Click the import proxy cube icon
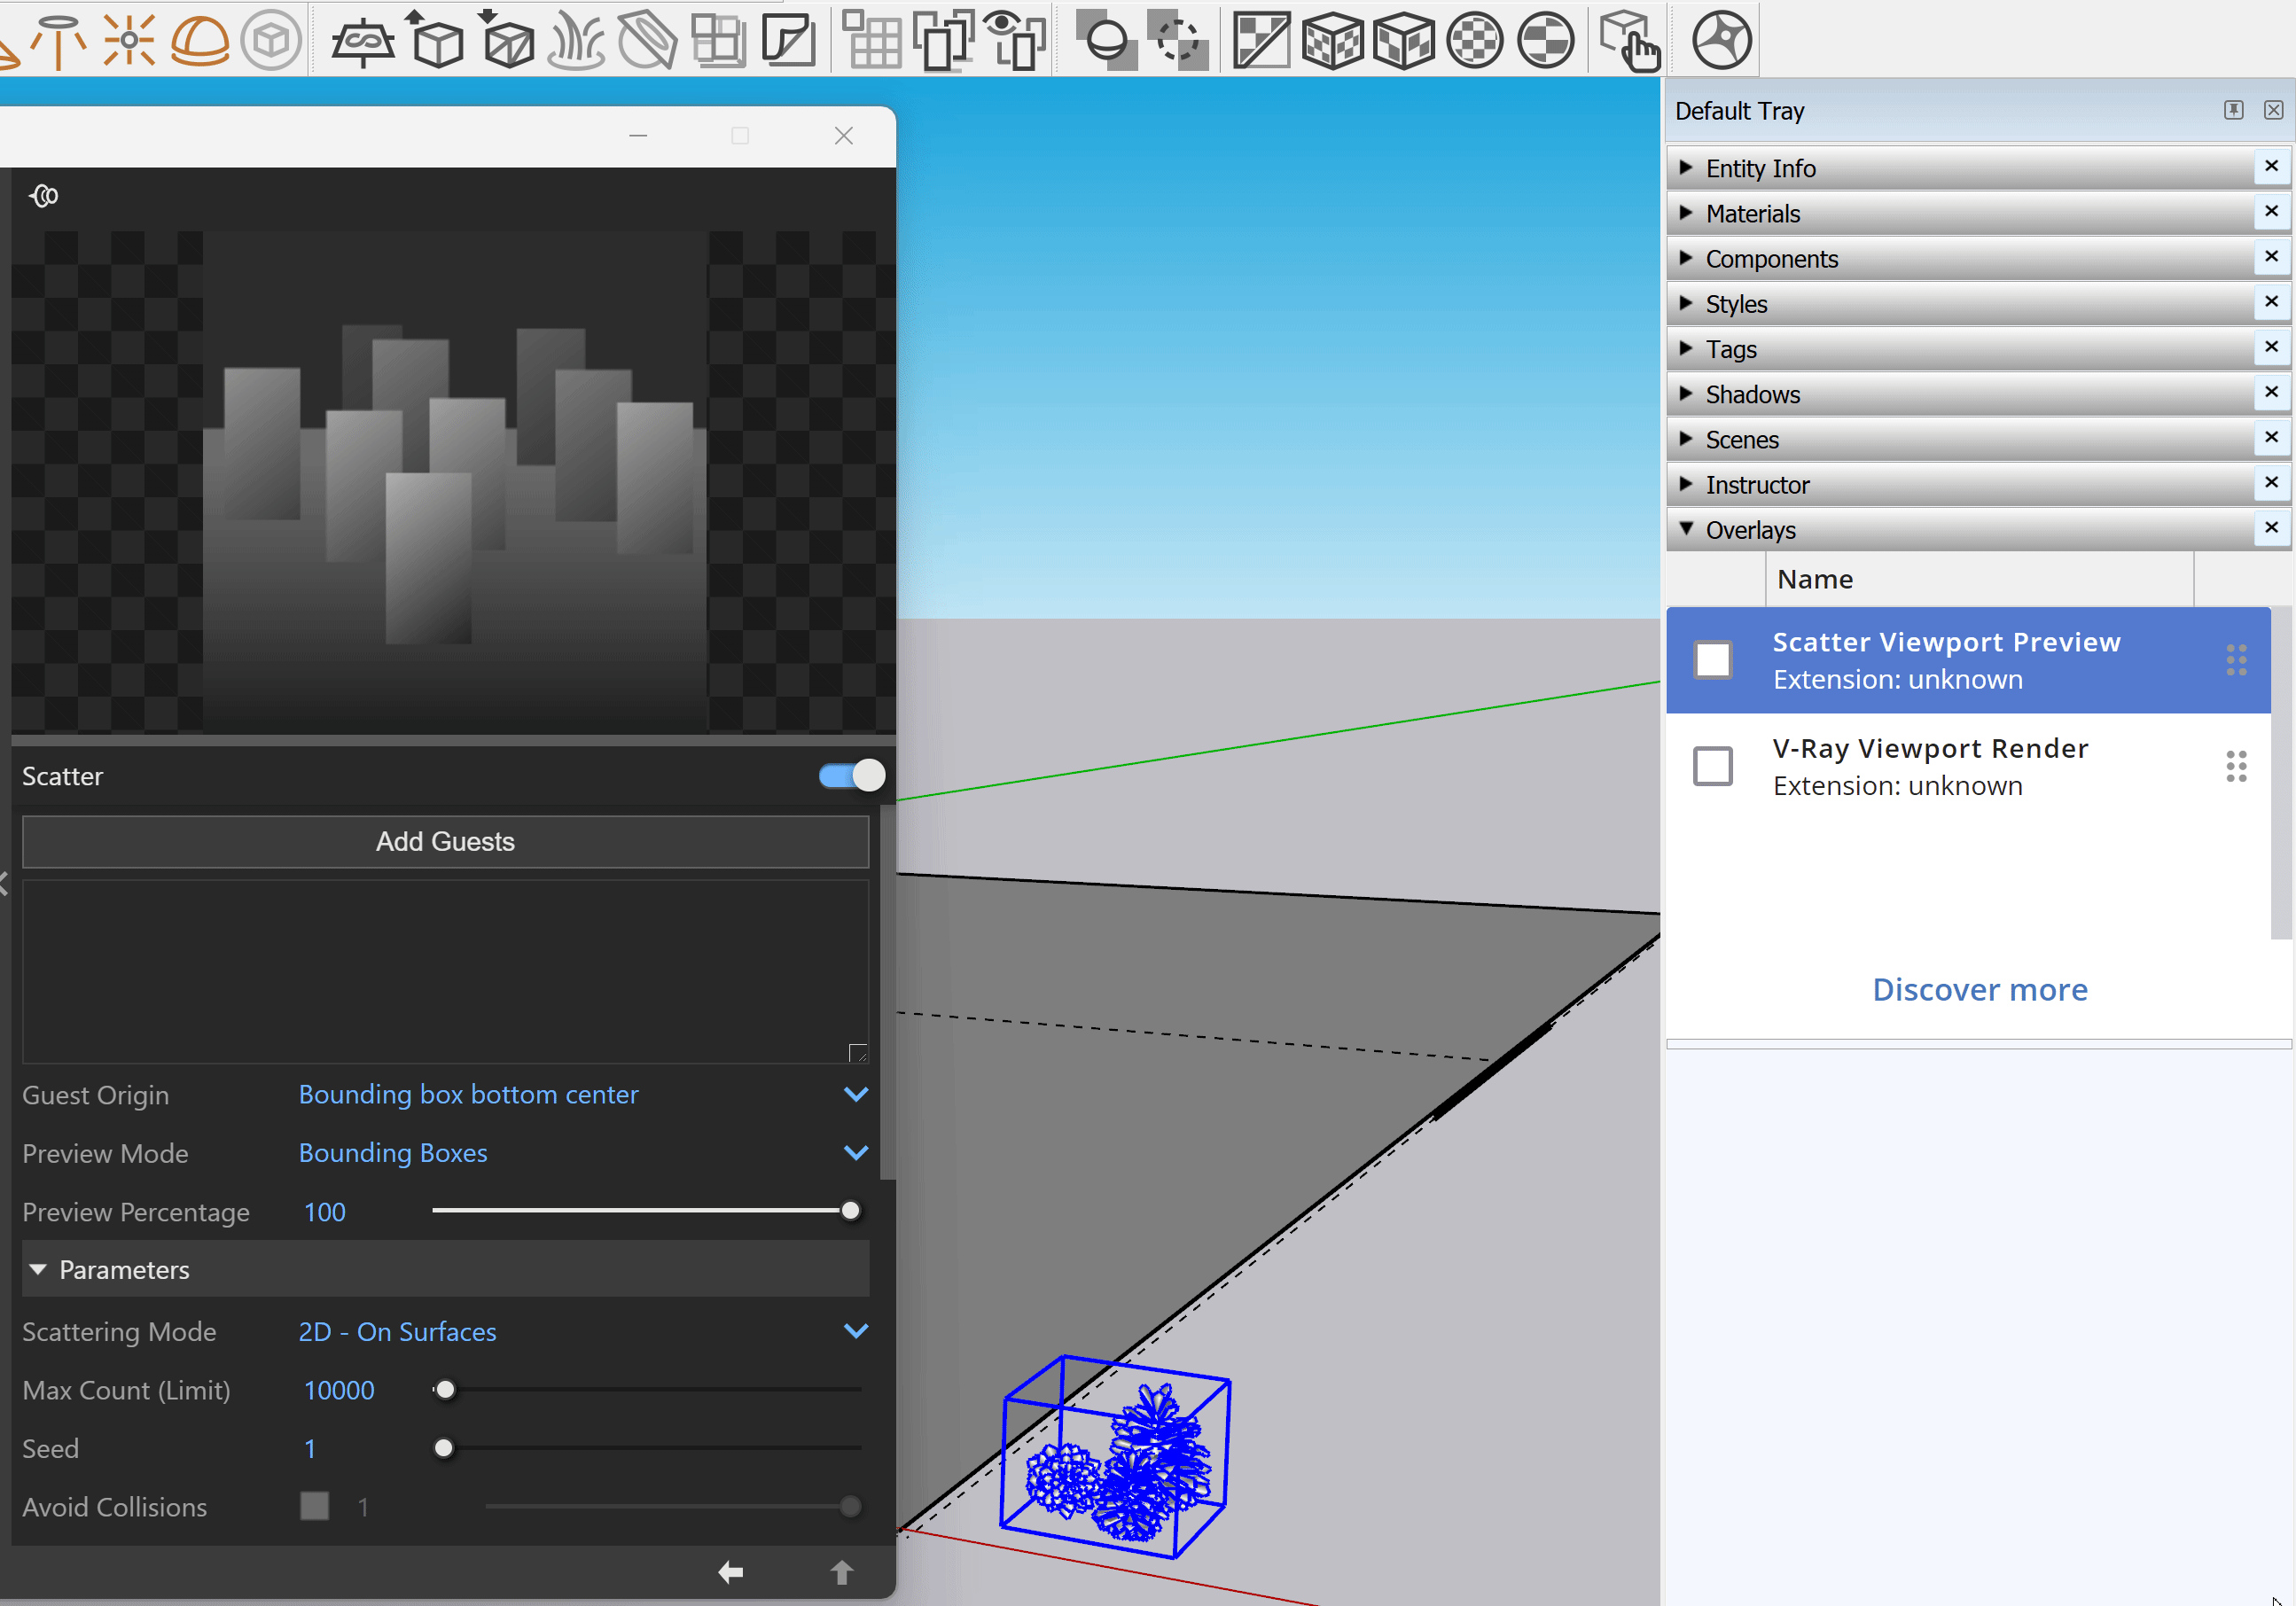Screen dimensions: 2296x1606 507,41
